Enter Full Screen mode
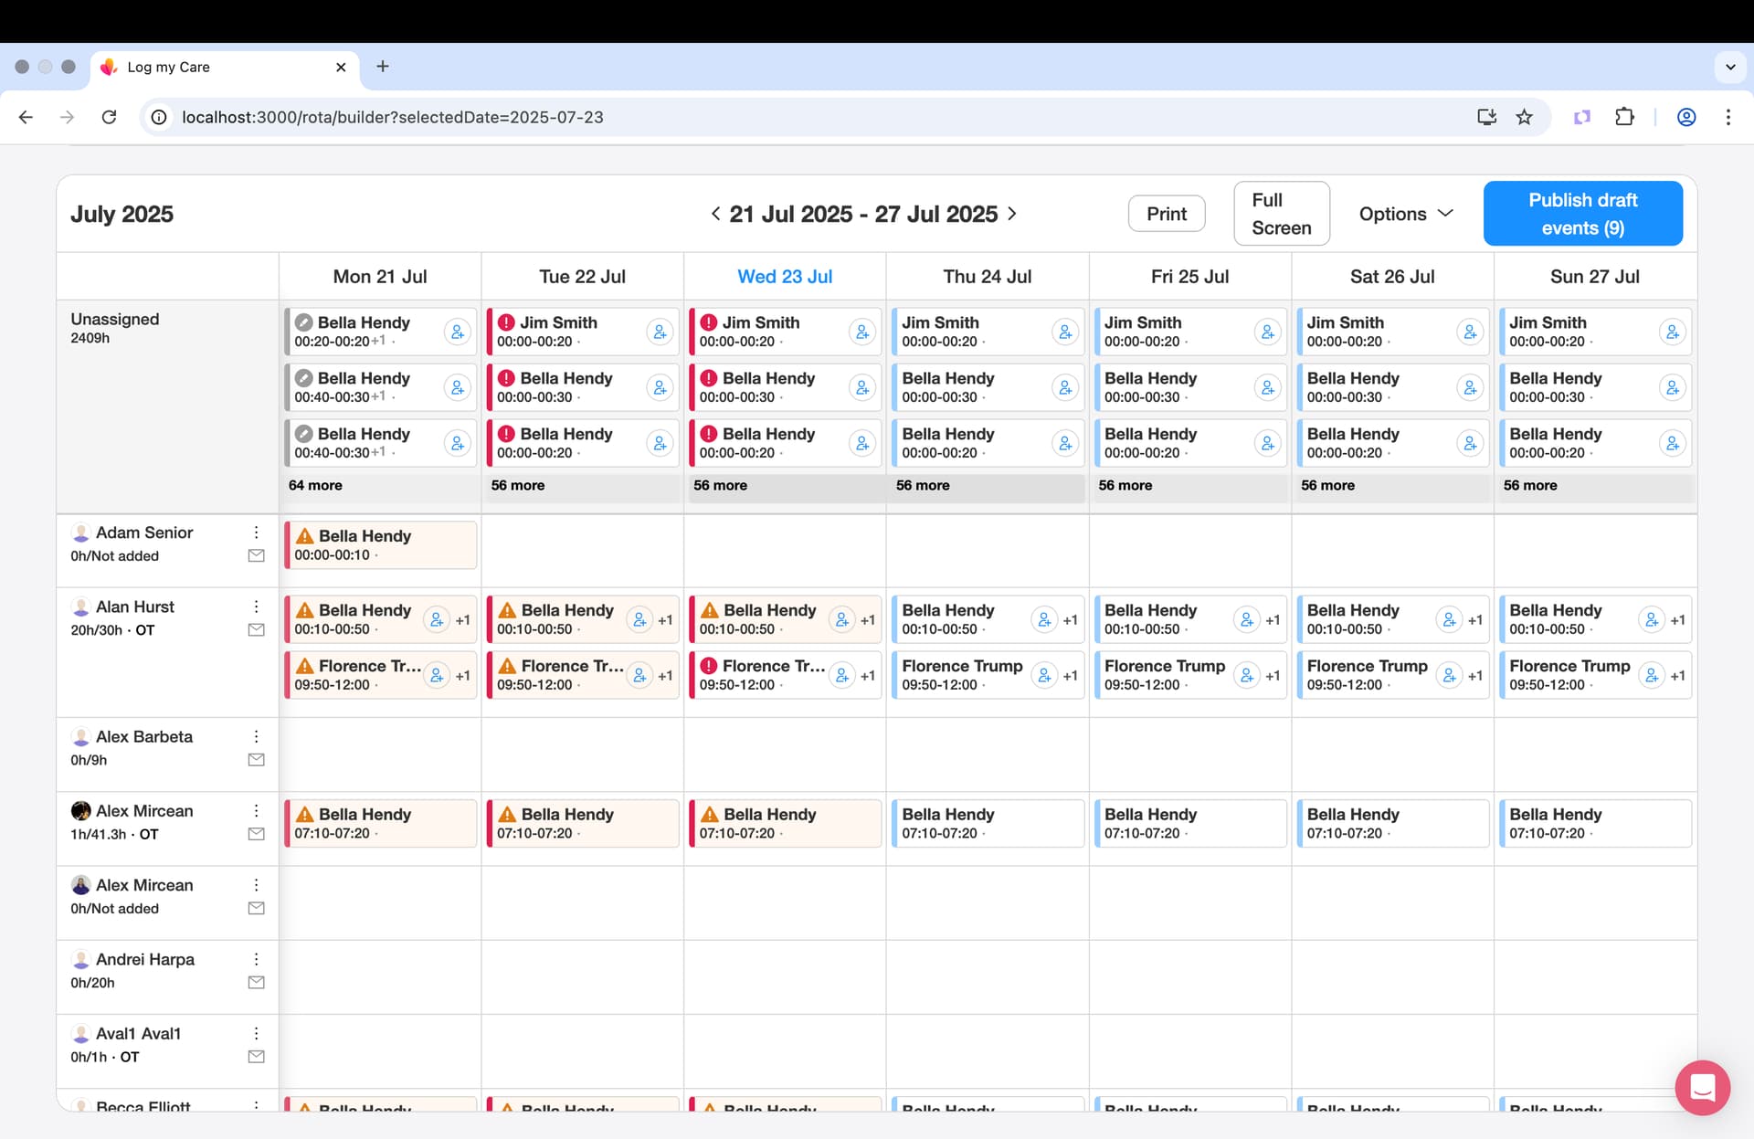The width and height of the screenshot is (1754, 1139). pos(1281,214)
